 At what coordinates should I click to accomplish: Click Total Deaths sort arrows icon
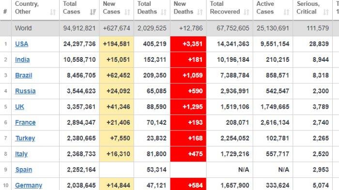pyautogui.click(x=164, y=12)
